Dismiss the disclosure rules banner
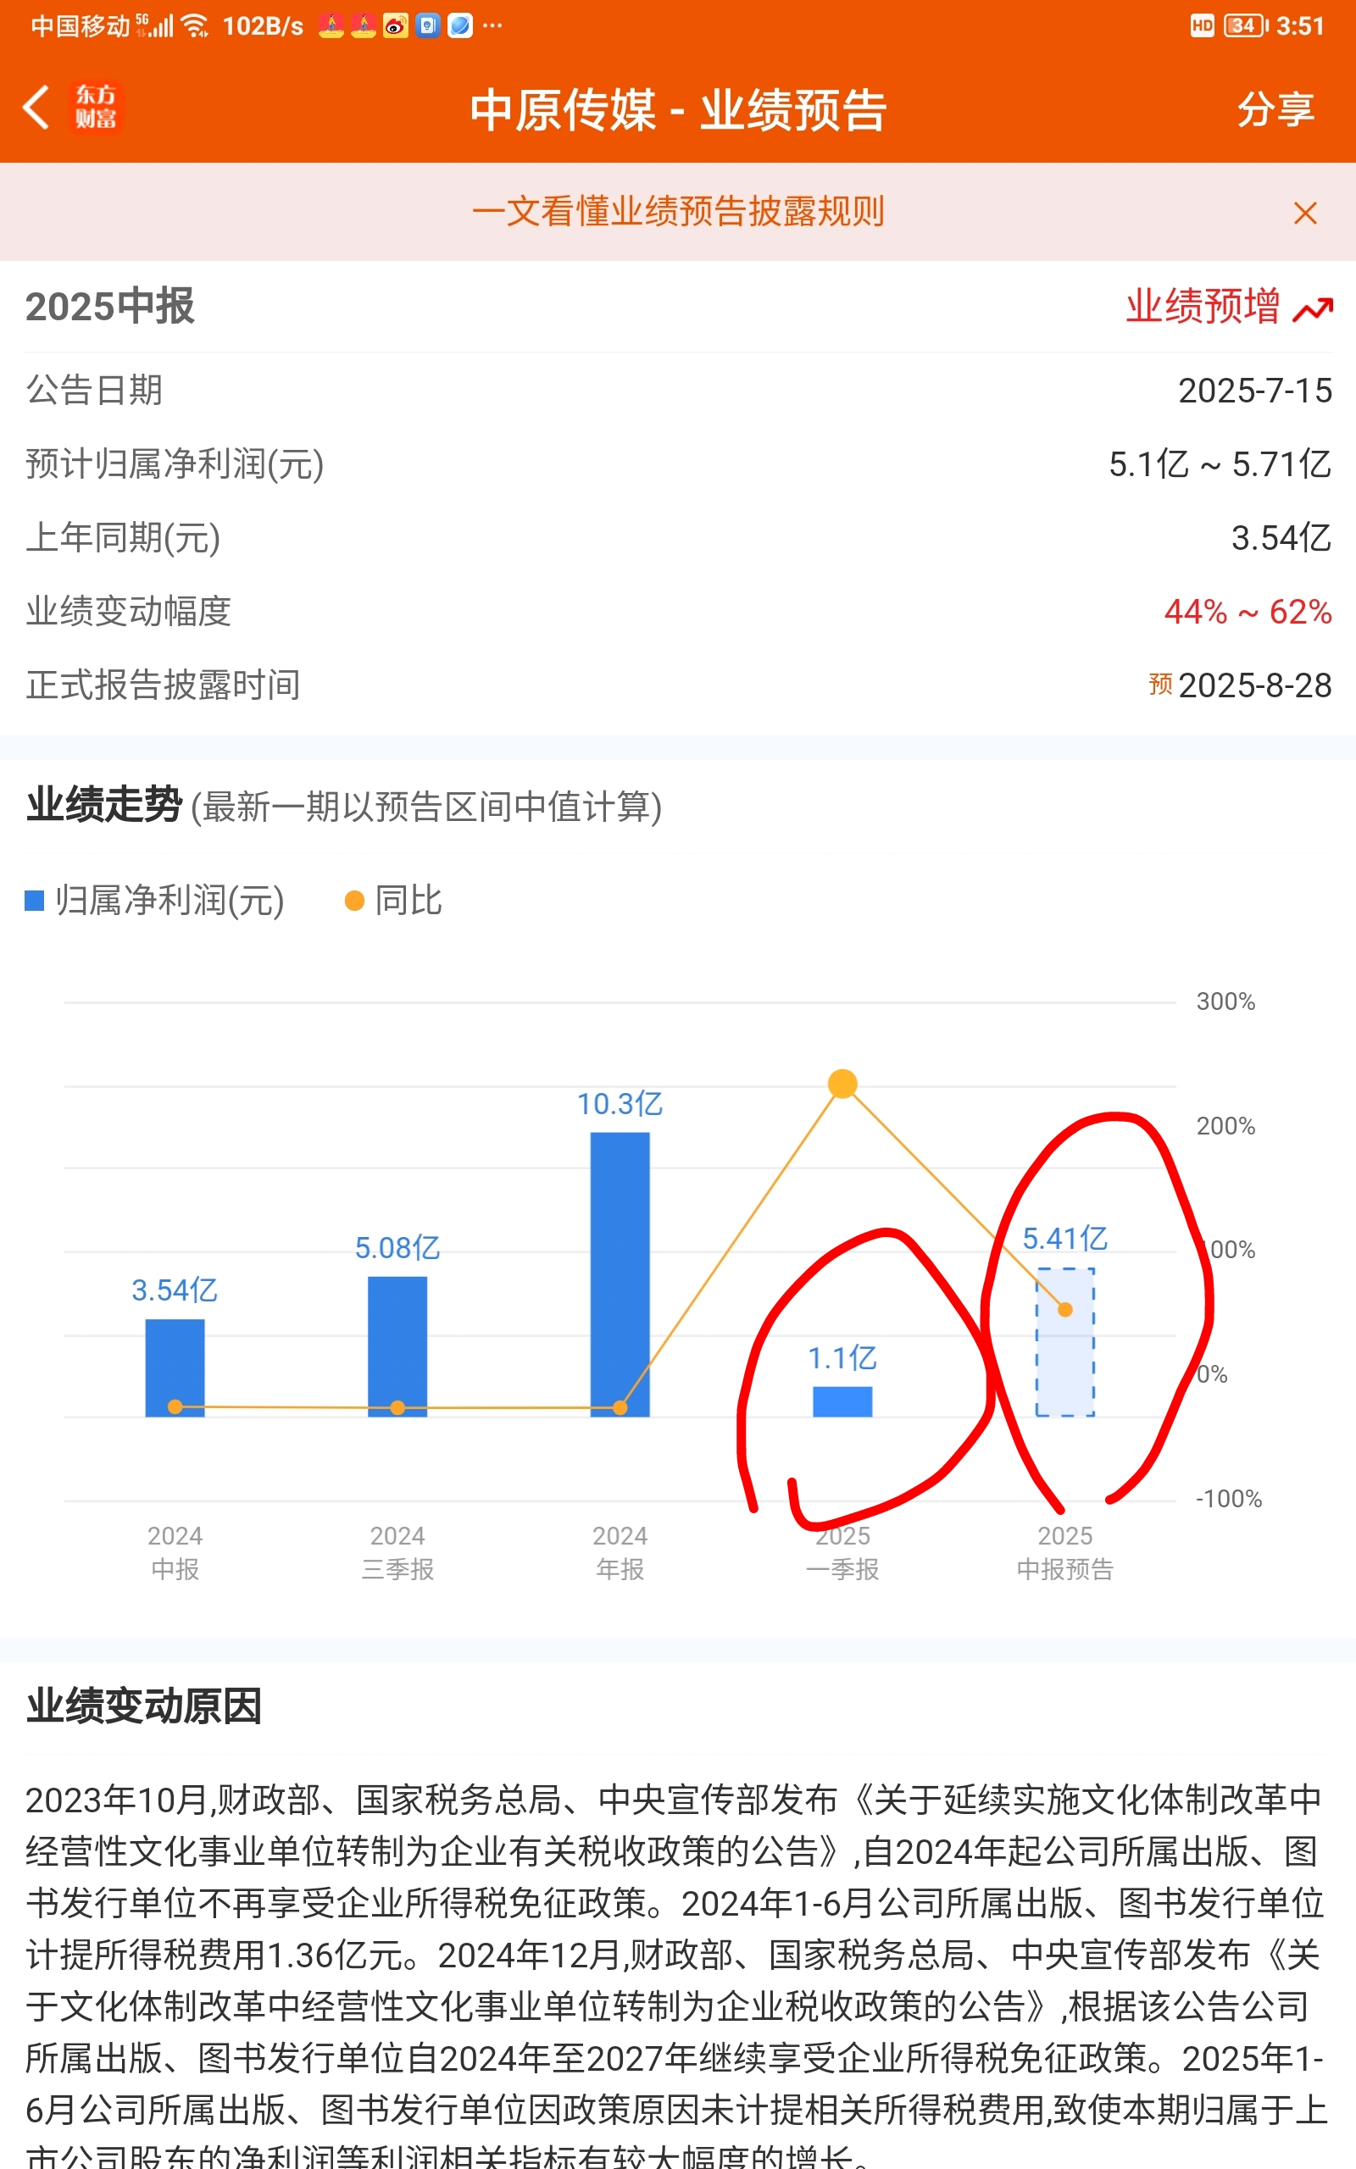The image size is (1356, 2169). point(1305,213)
